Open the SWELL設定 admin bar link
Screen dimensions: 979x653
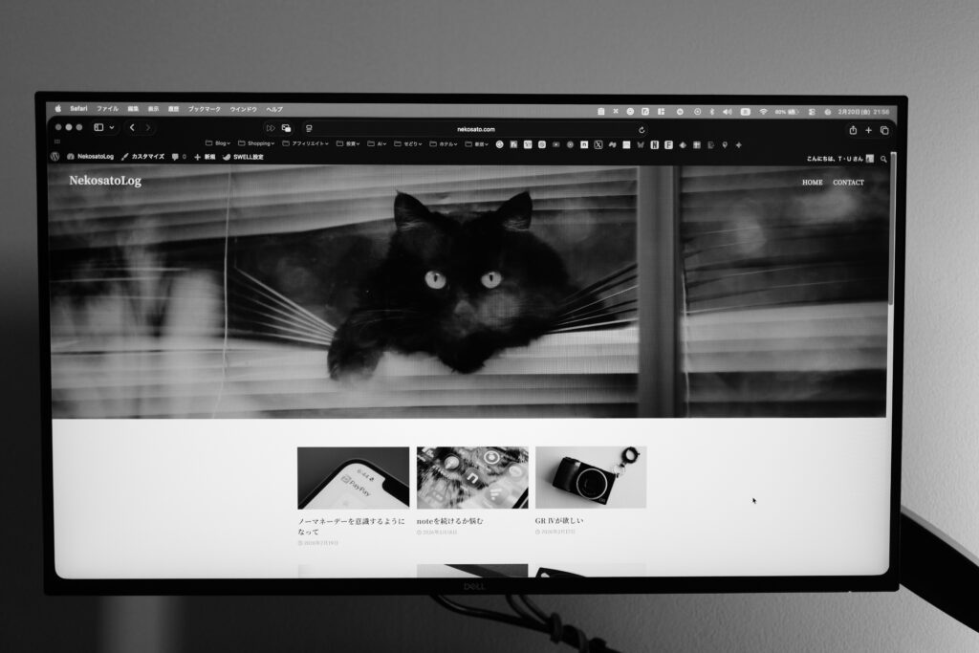pyautogui.click(x=247, y=157)
